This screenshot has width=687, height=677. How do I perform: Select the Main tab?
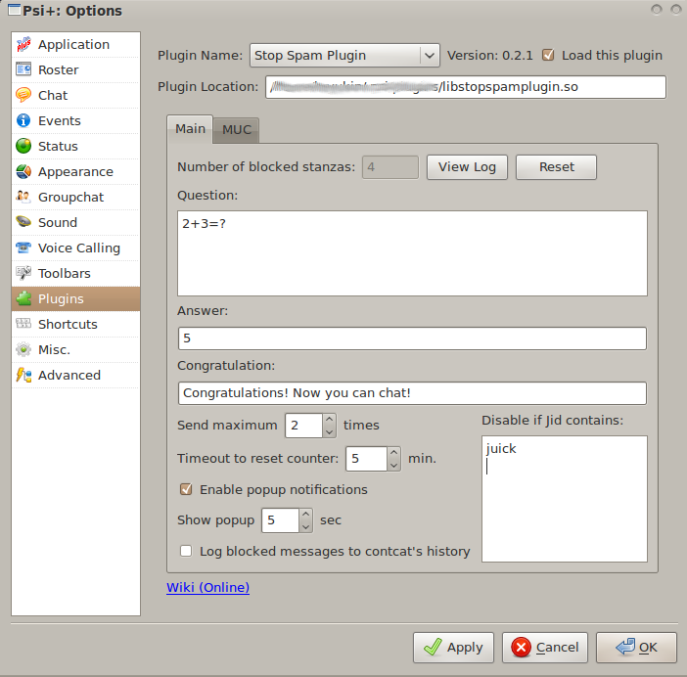[x=190, y=129]
